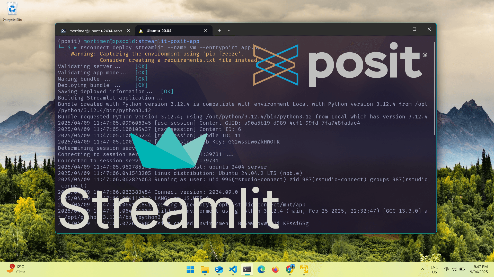Minimize the Windows Terminal window
The width and height of the screenshot is (494, 277).
coord(400,29)
